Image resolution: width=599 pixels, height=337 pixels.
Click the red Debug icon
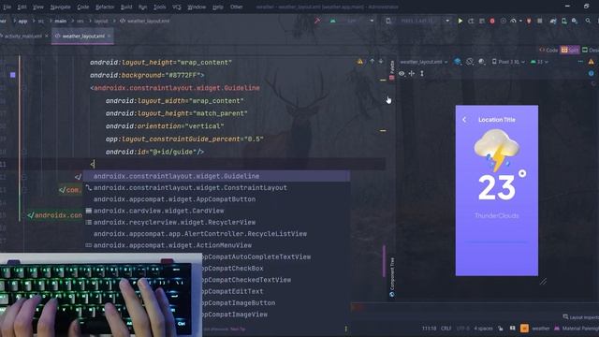492,21
